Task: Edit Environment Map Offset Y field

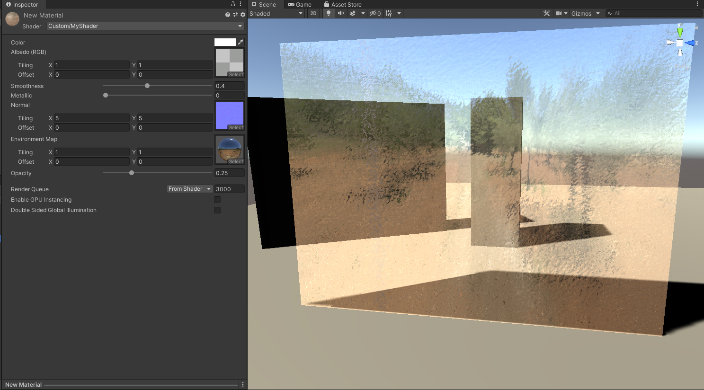Action: click(175, 161)
